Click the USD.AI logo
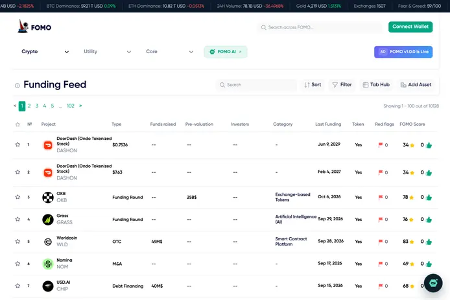 [x=48, y=286]
